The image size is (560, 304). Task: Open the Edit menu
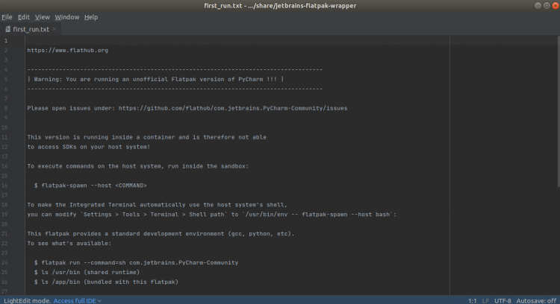[x=24, y=17]
